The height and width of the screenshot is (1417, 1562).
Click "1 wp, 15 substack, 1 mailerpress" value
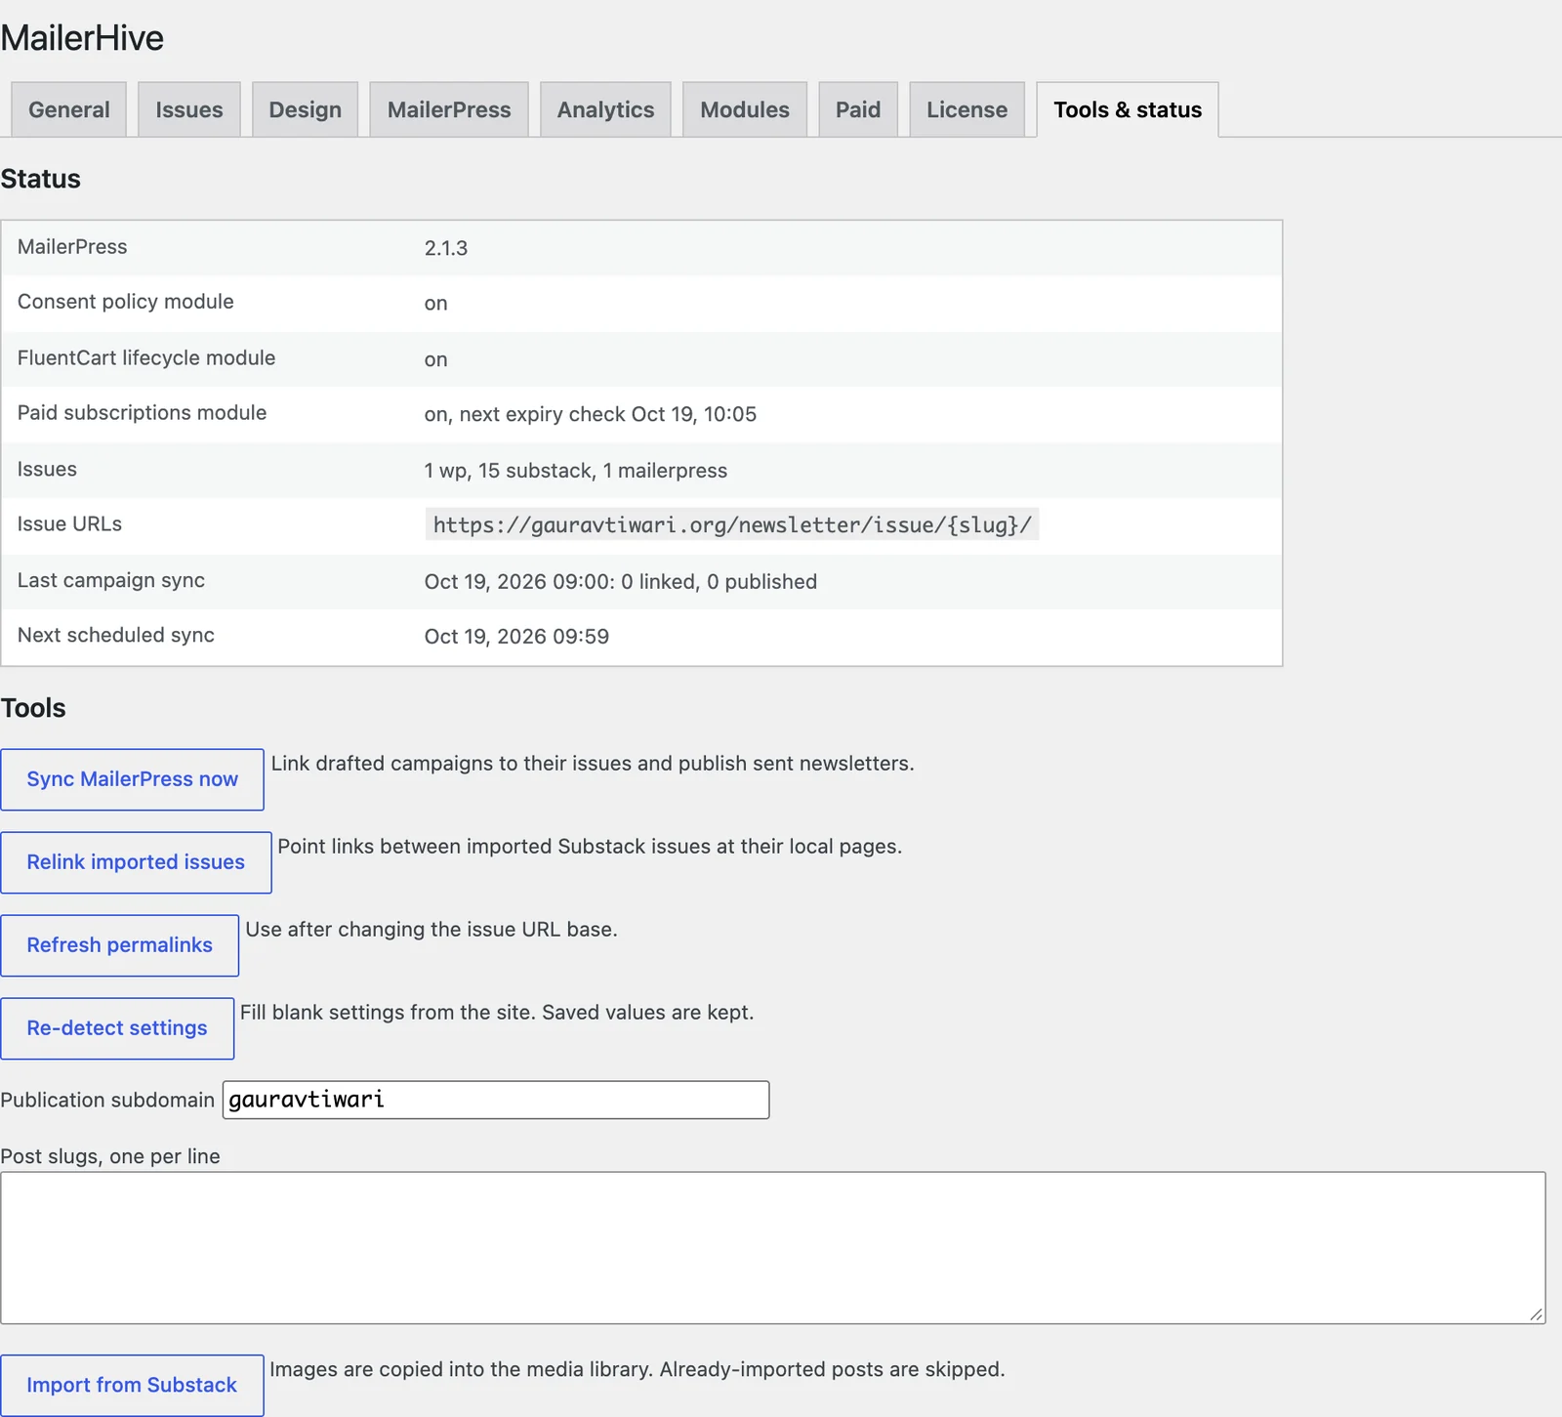[x=576, y=471]
